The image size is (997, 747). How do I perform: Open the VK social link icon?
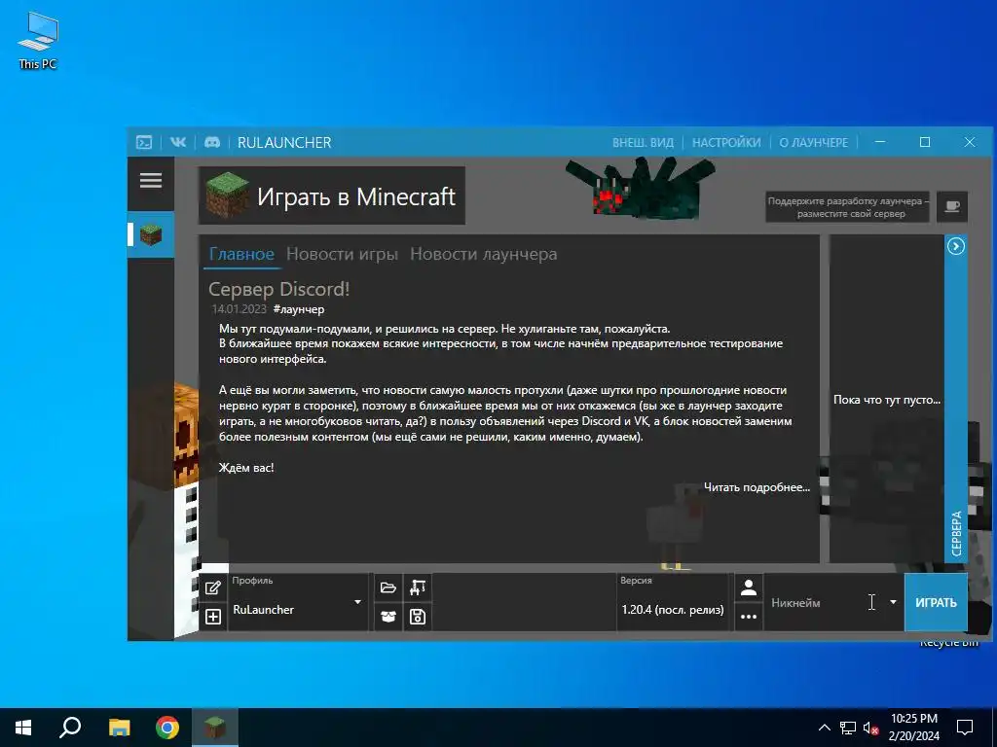(178, 142)
